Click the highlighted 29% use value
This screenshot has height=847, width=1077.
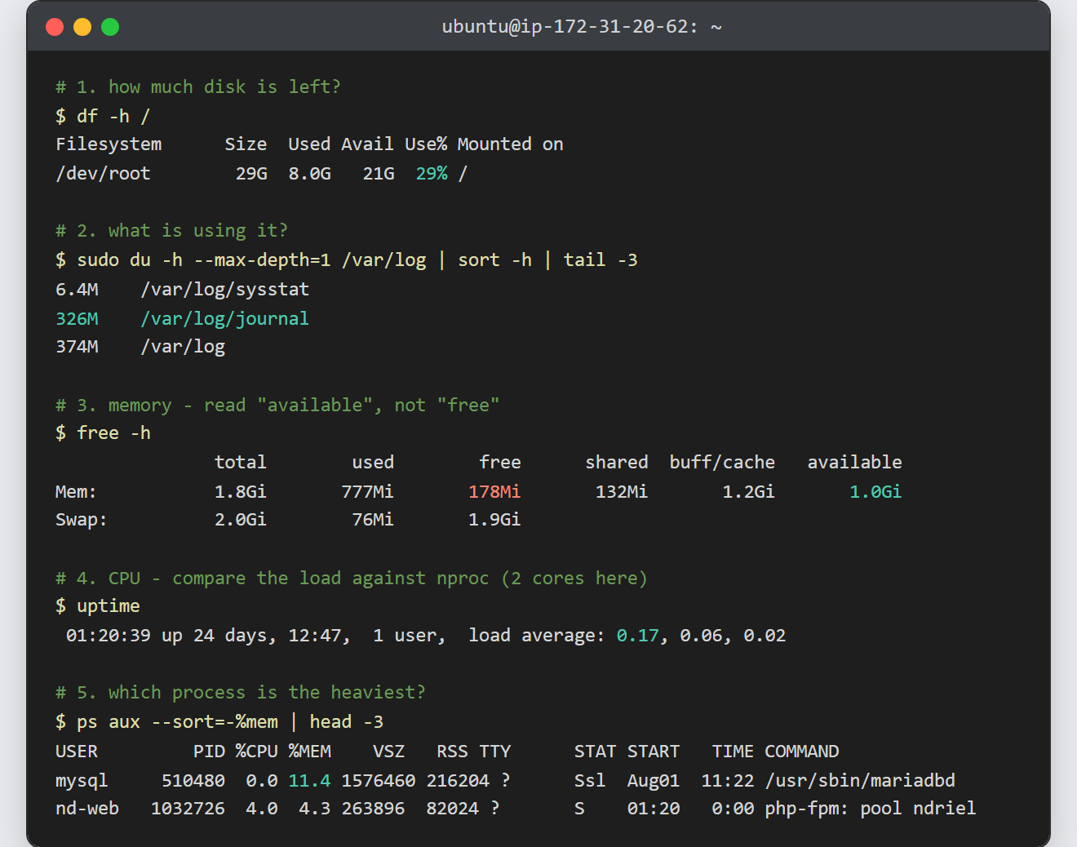[432, 174]
